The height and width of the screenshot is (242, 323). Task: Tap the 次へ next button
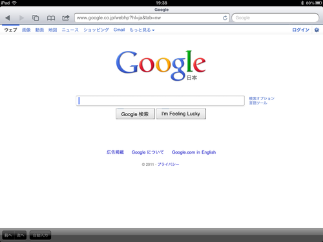[x=21, y=236]
